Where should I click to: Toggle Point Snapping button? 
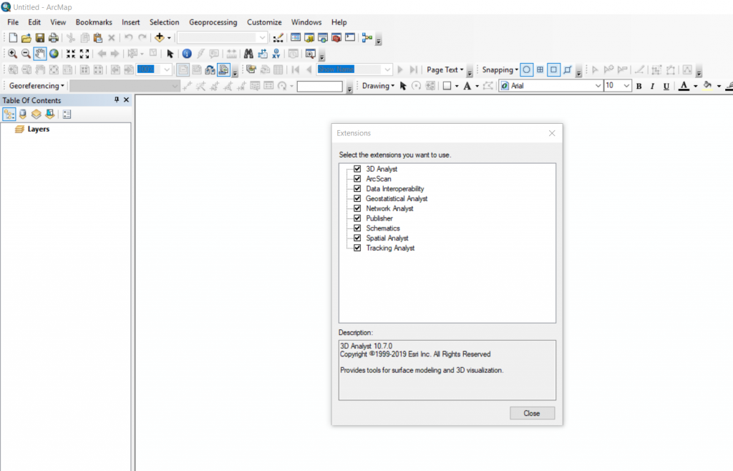click(526, 69)
